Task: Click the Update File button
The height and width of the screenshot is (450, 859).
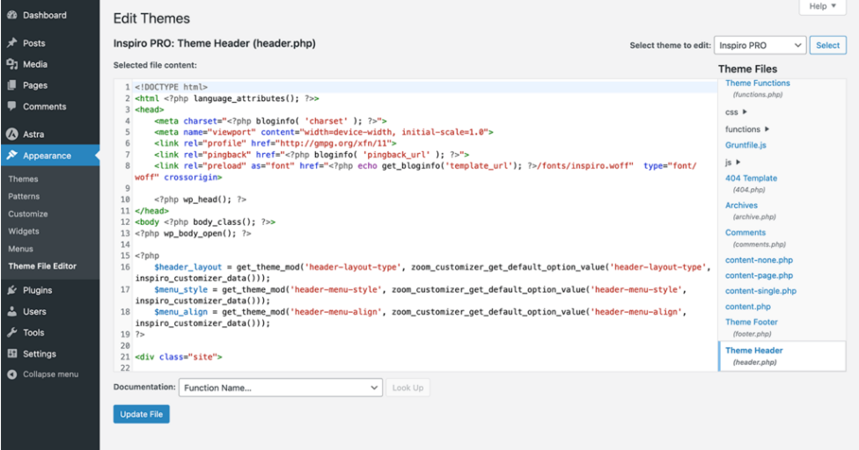Action: pos(142,414)
